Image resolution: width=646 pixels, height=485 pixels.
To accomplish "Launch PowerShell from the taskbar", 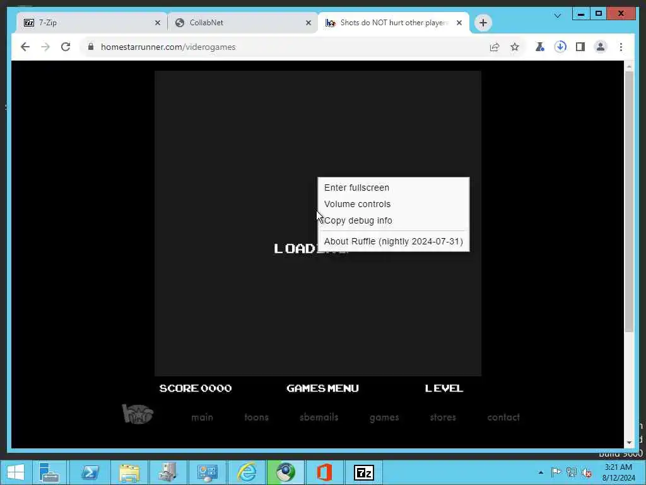I will click(x=90, y=472).
